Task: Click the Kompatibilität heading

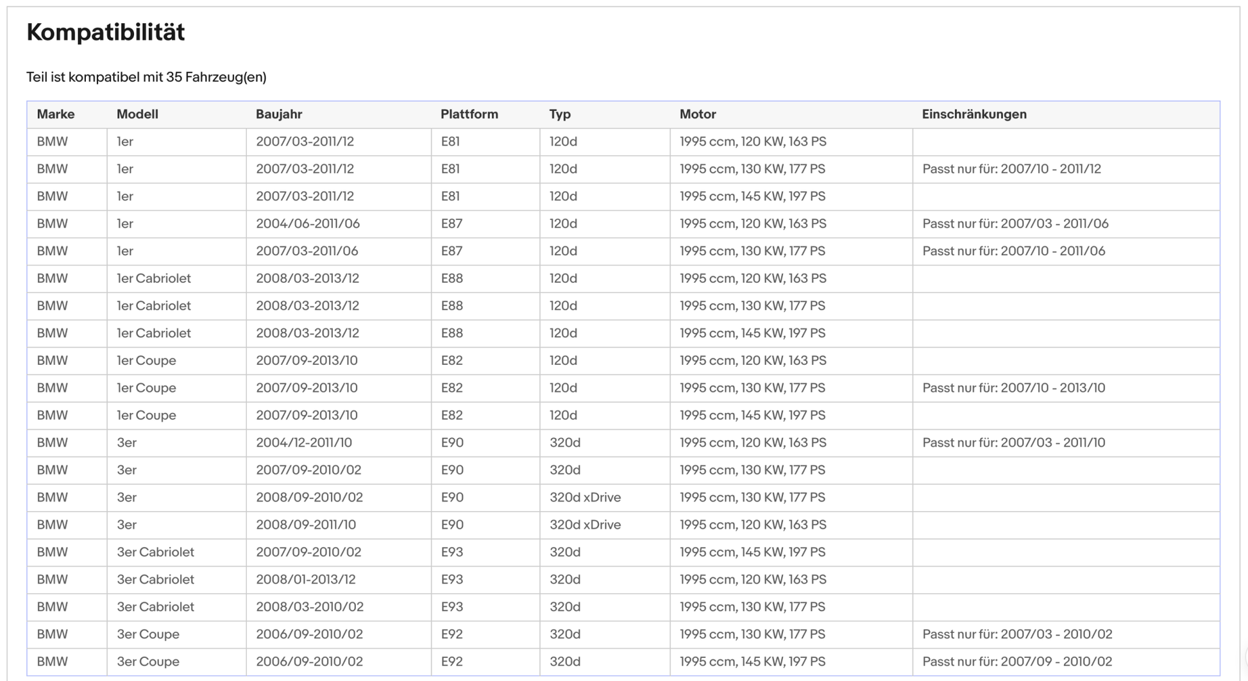Action: (x=106, y=32)
